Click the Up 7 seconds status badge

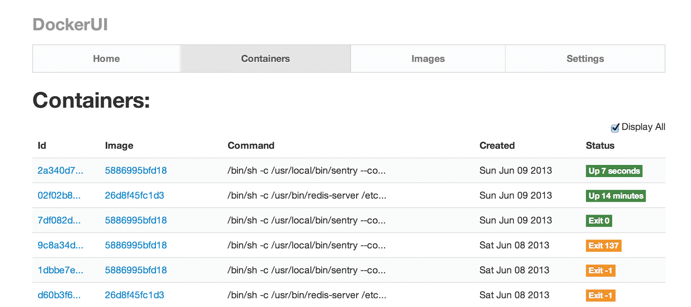click(x=614, y=171)
